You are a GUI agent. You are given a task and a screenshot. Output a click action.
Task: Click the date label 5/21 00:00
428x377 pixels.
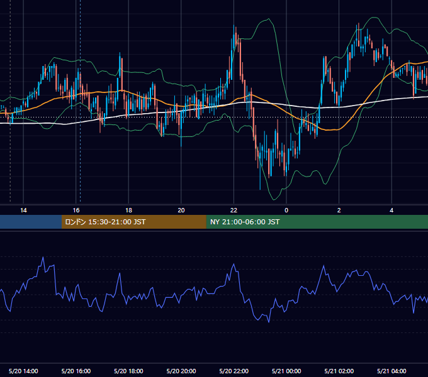(286, 371)
